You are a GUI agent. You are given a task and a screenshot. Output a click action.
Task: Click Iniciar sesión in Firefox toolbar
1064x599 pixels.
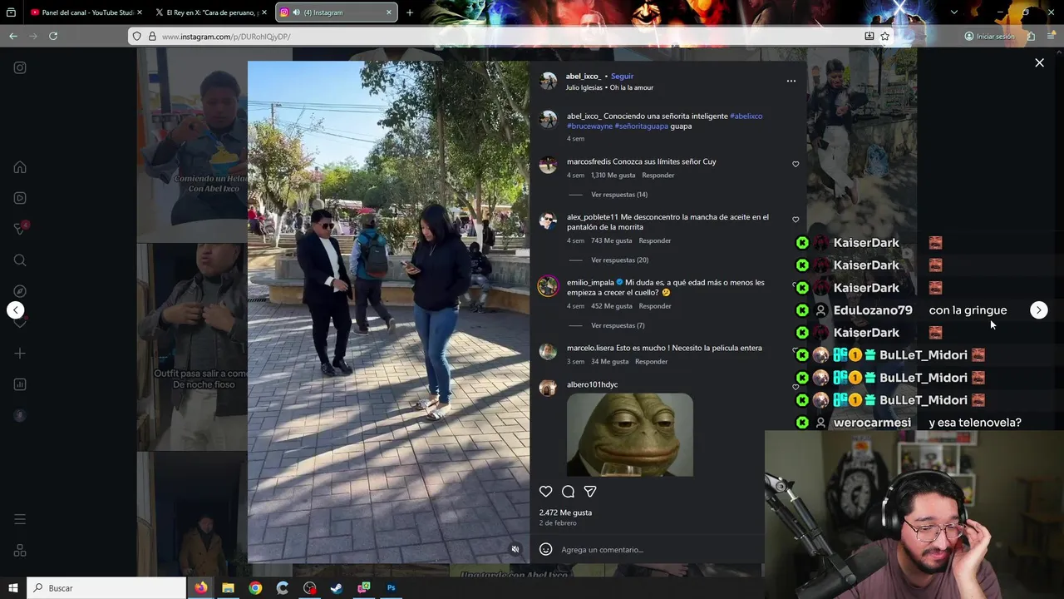click(989, 36)
